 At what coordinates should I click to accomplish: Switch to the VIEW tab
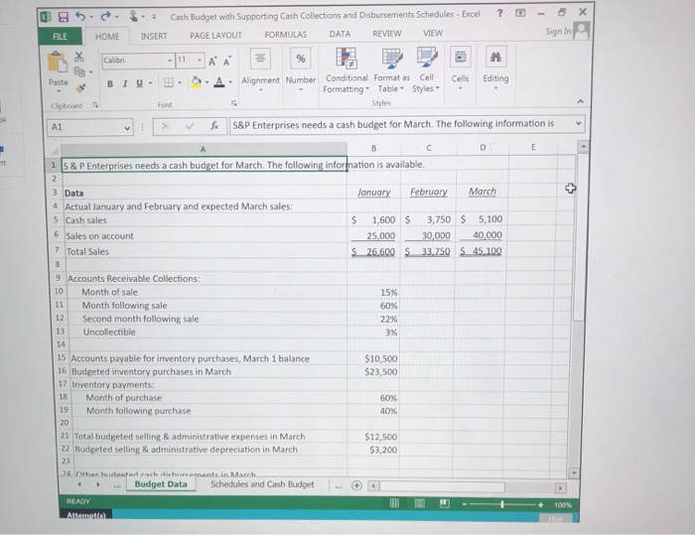[433, 33]
